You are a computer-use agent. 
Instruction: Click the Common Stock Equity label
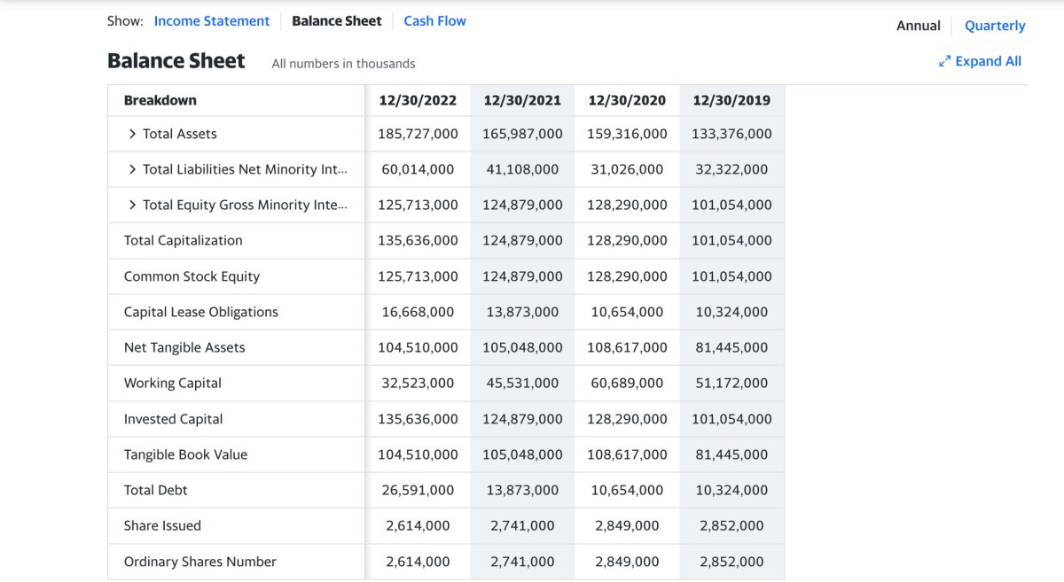(x=192, y=276)
